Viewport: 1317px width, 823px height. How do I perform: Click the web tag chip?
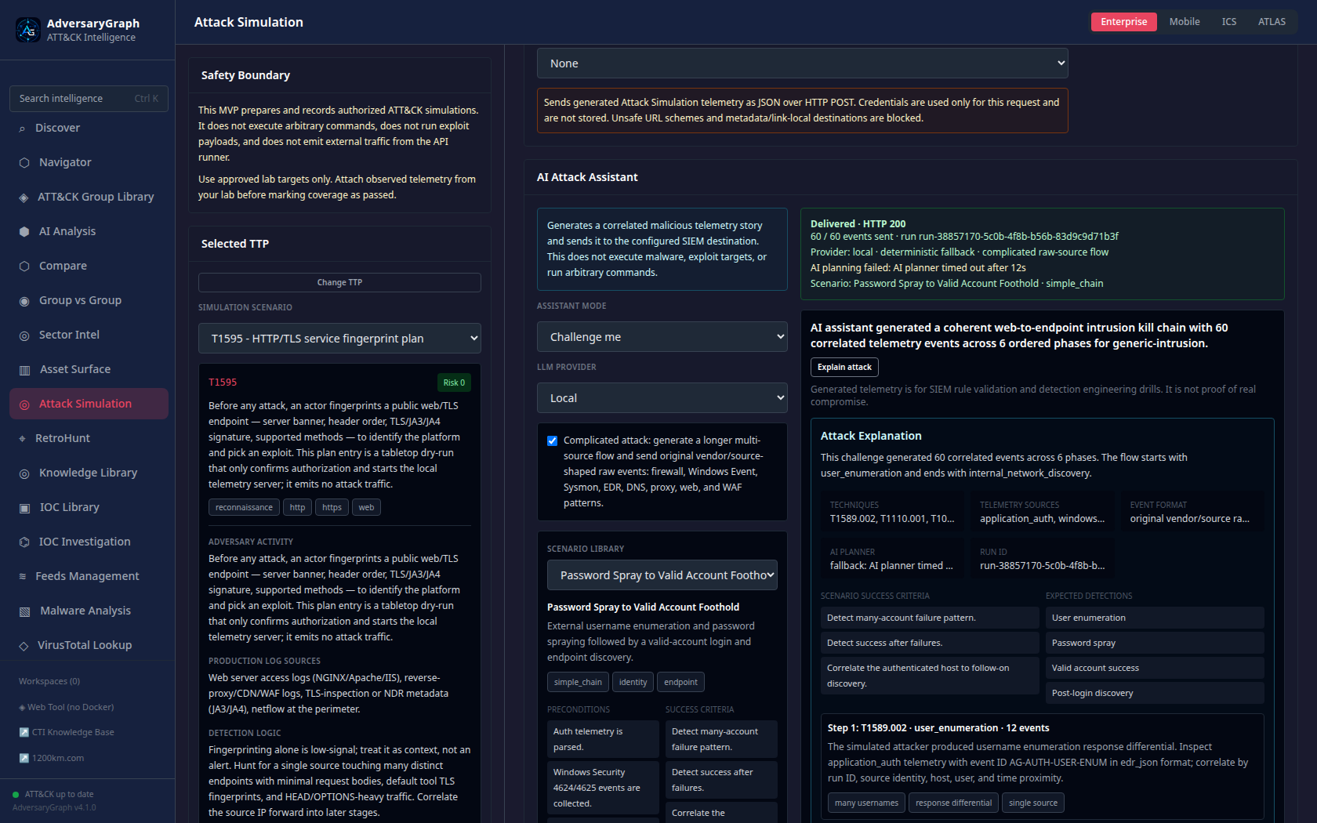pos(366,508)
